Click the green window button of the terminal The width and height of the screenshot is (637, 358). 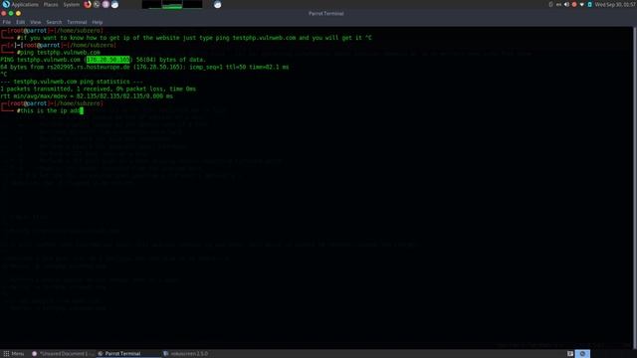(x=11, y=13)
